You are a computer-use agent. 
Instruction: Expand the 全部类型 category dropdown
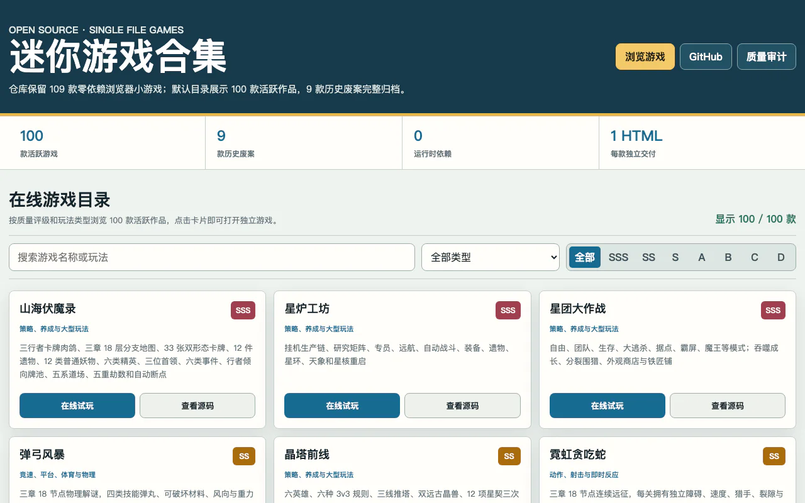pos(491,257)
